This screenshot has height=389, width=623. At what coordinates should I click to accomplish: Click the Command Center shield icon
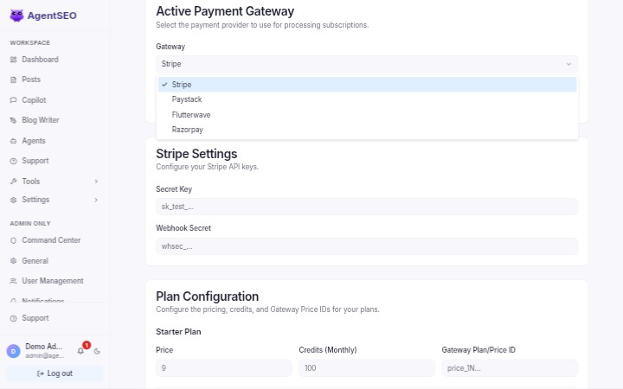(14, 240)
